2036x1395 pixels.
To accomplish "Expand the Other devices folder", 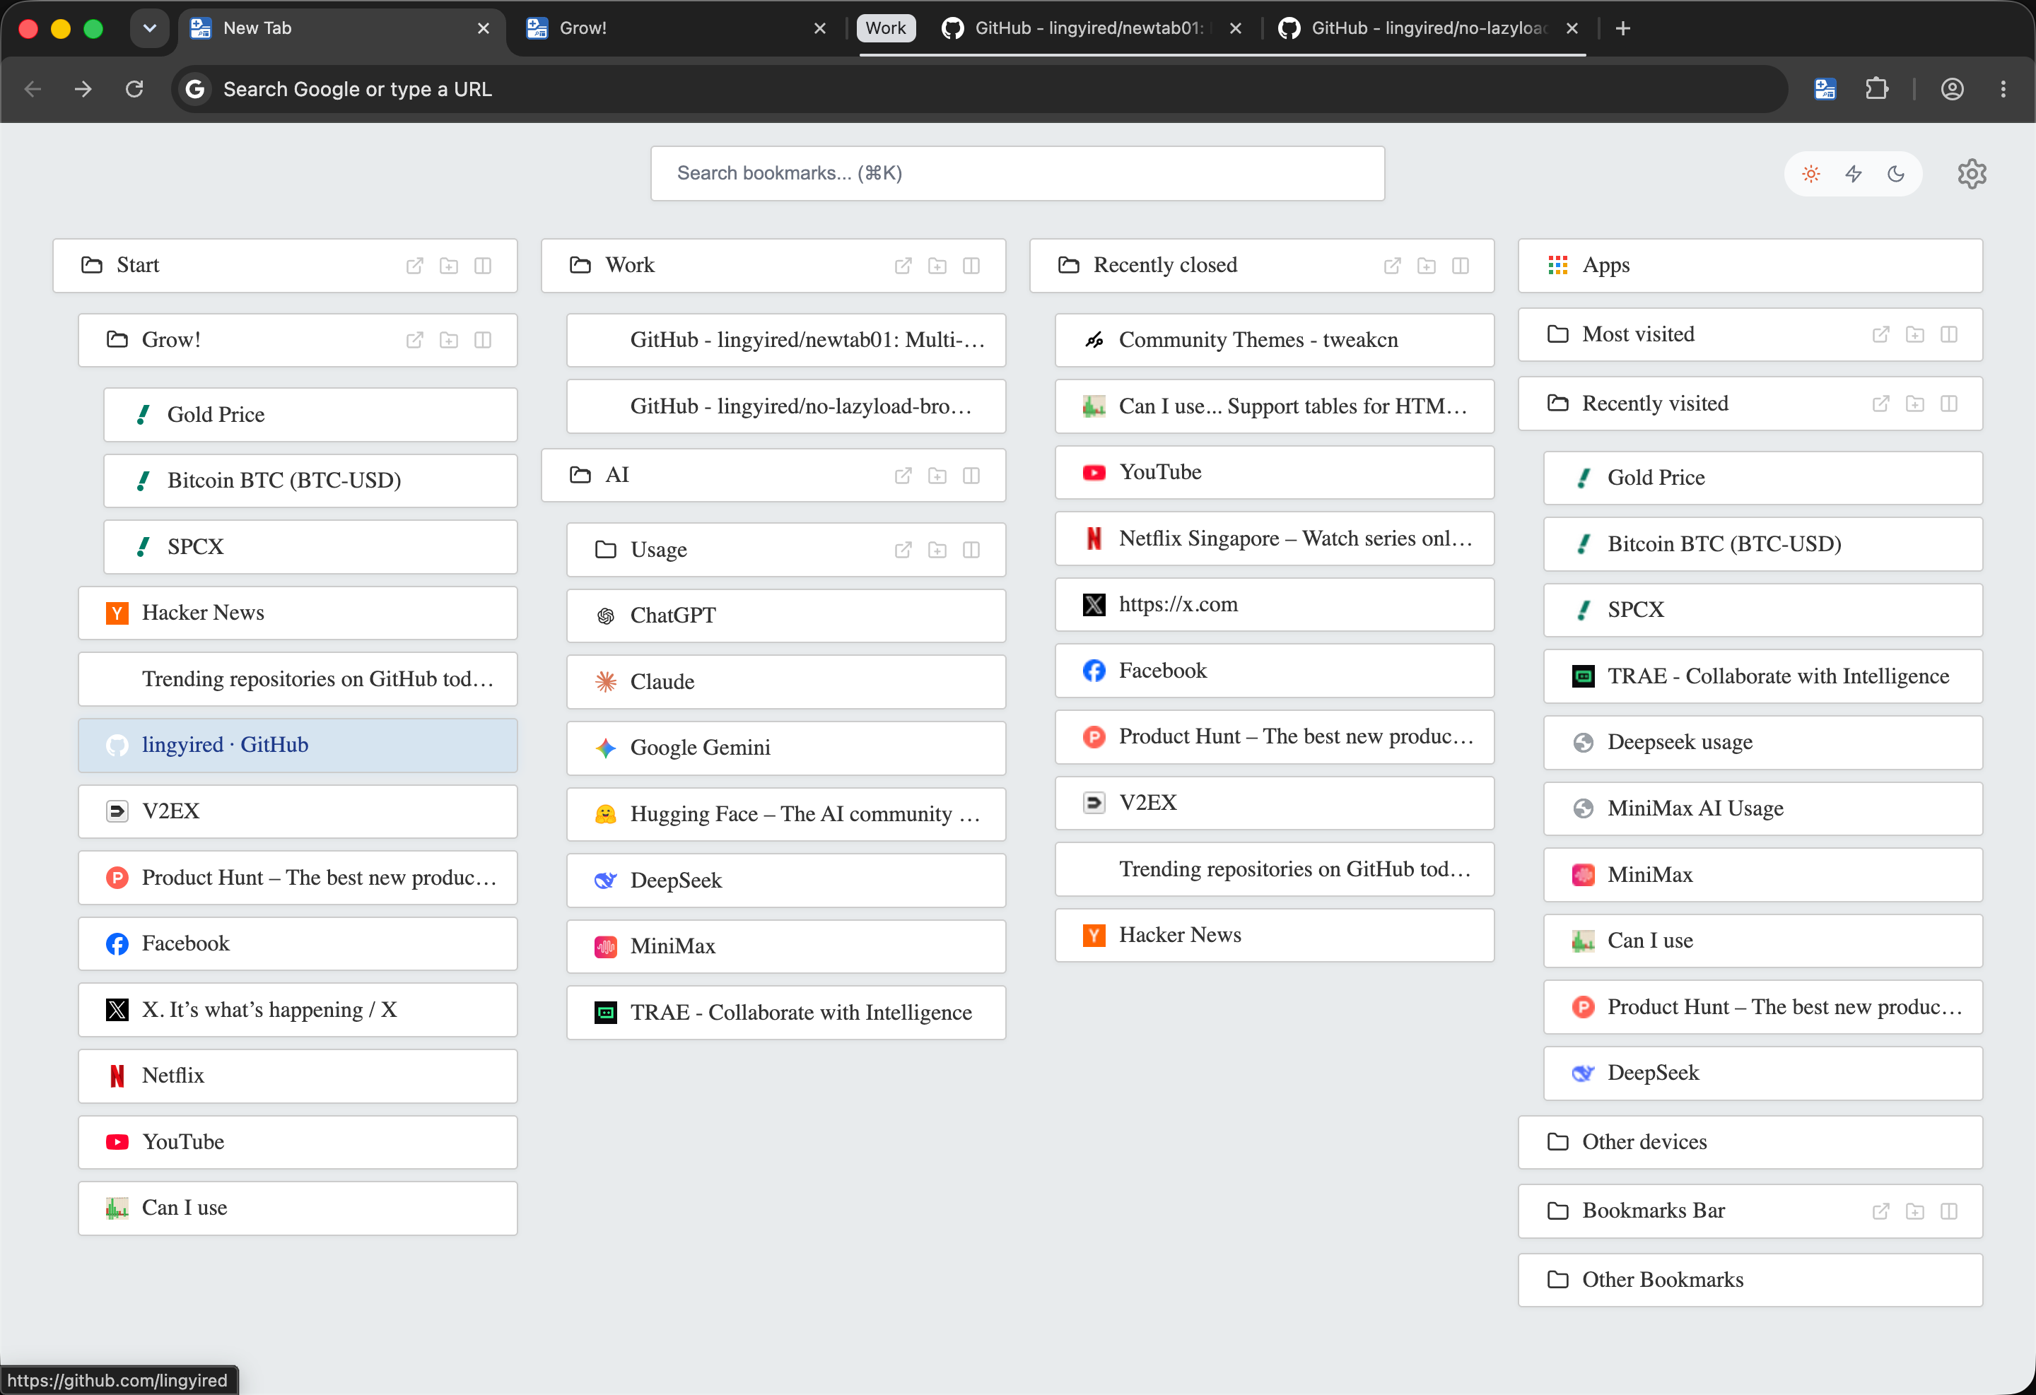I will click(1750, 1142).
